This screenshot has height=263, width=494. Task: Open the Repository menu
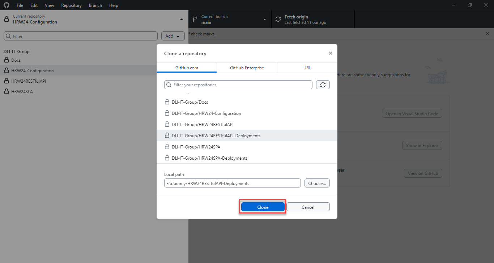71,5
